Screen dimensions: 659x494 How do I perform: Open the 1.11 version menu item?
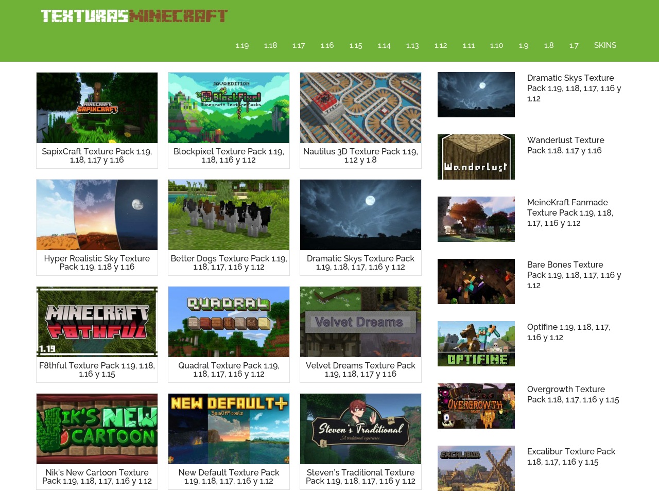469,45
